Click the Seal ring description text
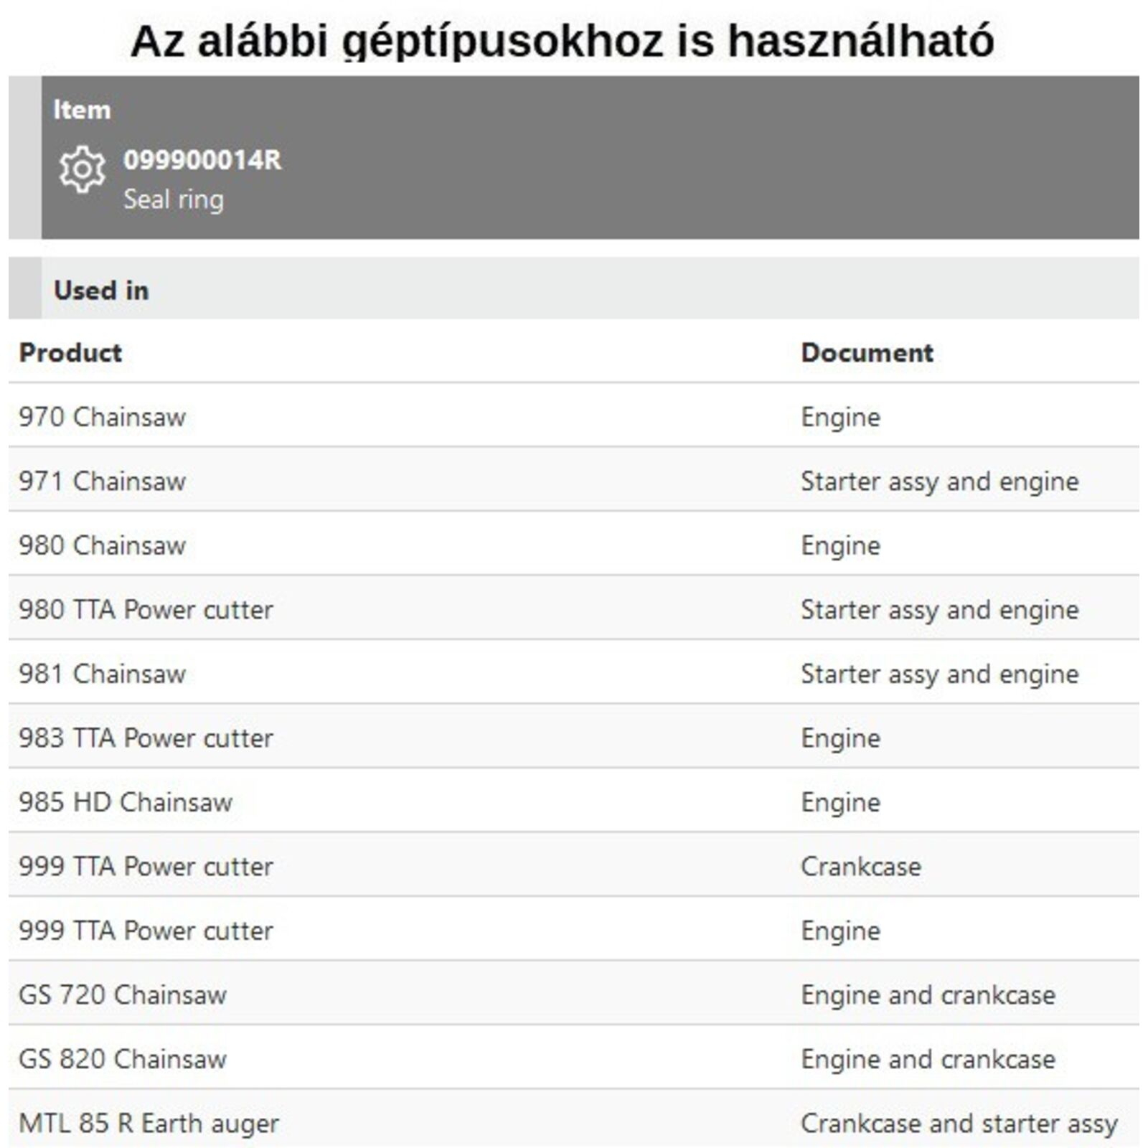1148x1148 pixels. [x=174, y=199]
